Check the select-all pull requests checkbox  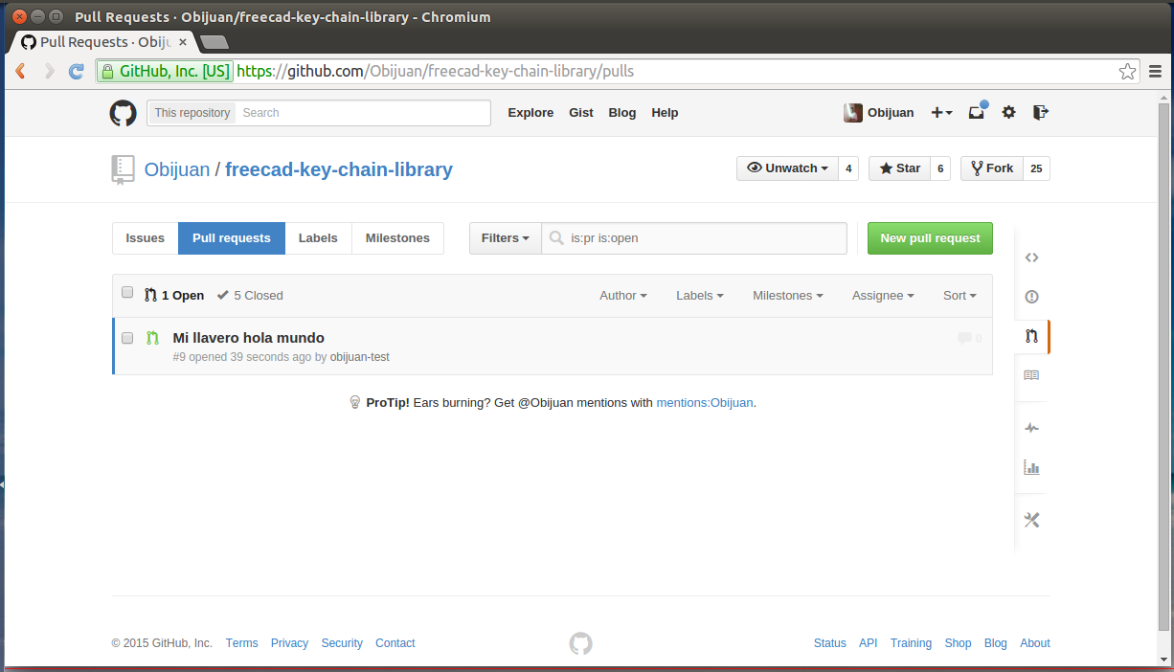click(128, 293)
